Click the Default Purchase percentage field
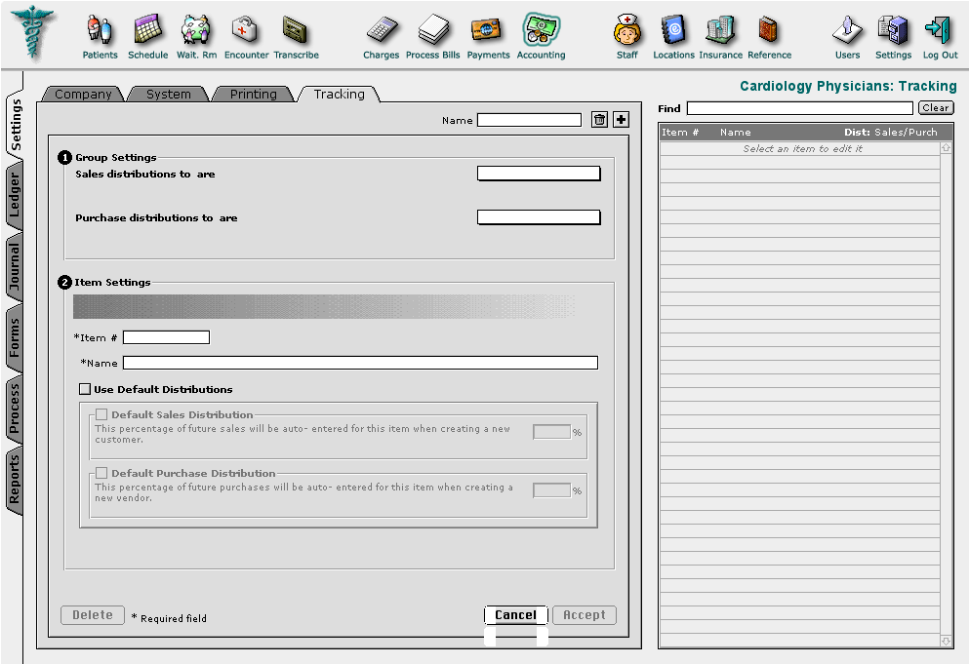The height and width of the screenshot is (664, 969). click(x=552, y=490)
